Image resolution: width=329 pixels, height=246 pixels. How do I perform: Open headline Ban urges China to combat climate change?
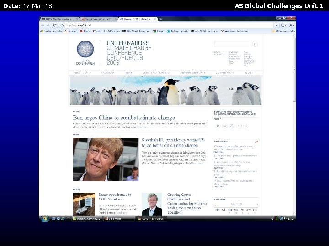(124, 118)
